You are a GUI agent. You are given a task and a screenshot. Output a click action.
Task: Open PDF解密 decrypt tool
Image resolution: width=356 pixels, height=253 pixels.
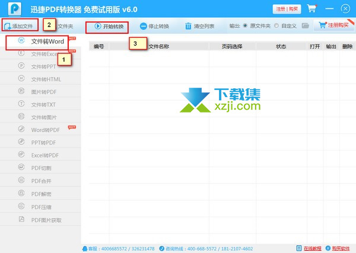(40, 194)
